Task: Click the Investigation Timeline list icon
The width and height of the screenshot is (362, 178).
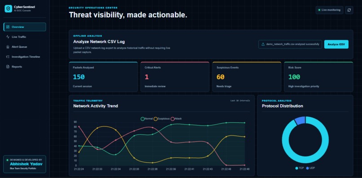Action: 8,57
